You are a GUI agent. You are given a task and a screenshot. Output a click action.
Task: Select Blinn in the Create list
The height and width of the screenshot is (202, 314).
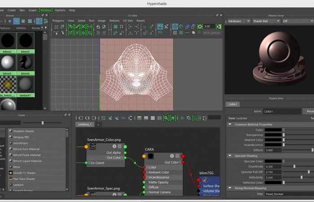pos(17,167)
